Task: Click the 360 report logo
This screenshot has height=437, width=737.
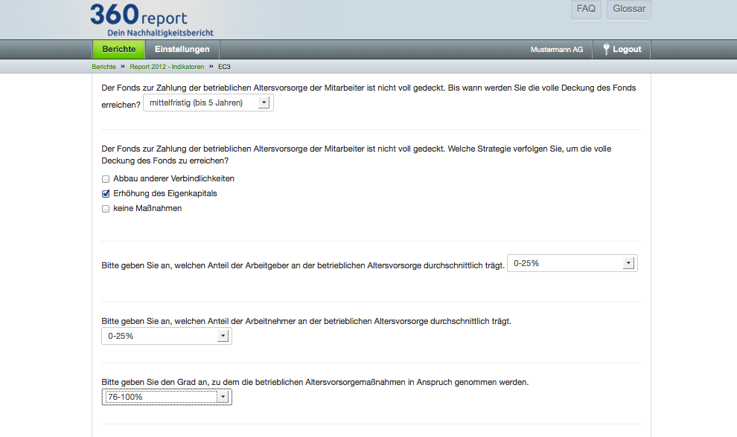Action: pos(138,15)
